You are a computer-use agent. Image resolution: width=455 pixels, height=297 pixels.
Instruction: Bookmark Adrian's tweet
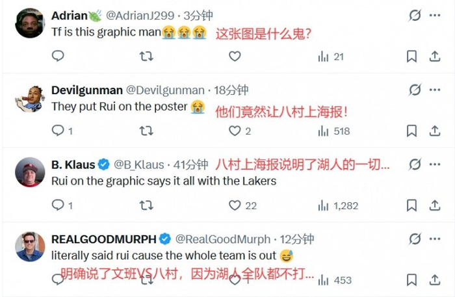click(411, 57)
